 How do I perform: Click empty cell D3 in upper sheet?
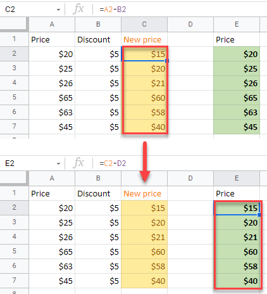click(x=190, y=68)
